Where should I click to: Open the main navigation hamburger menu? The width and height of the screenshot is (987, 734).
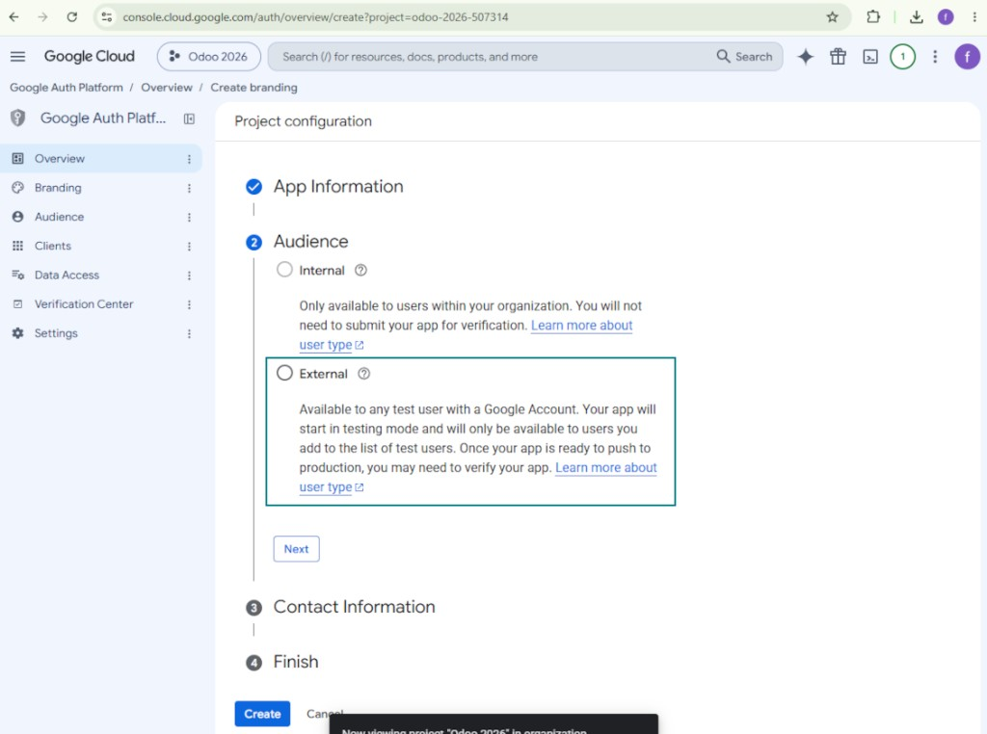(17, 57)
